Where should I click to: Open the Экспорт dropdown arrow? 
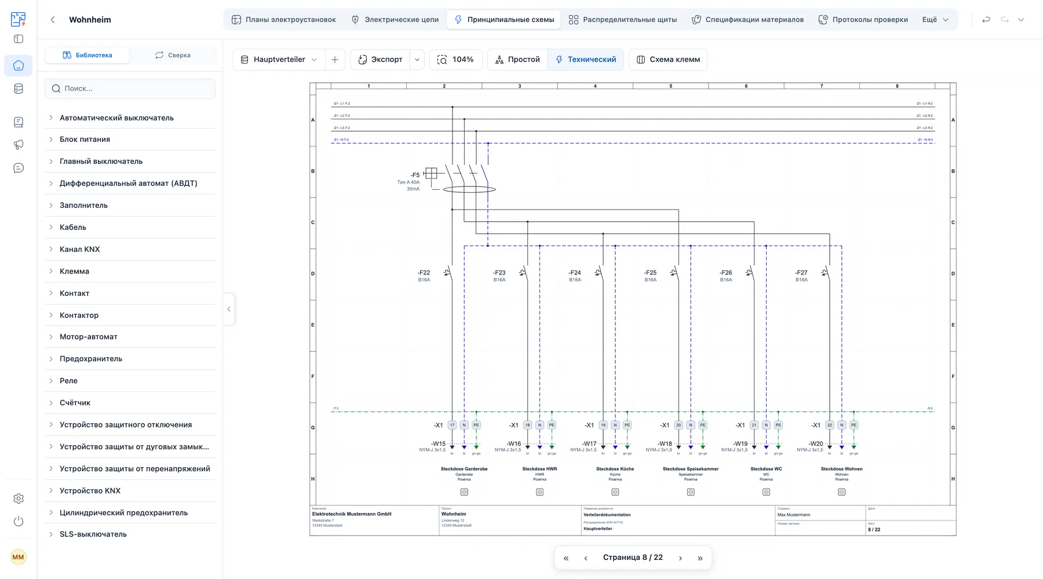coord(417,60)
